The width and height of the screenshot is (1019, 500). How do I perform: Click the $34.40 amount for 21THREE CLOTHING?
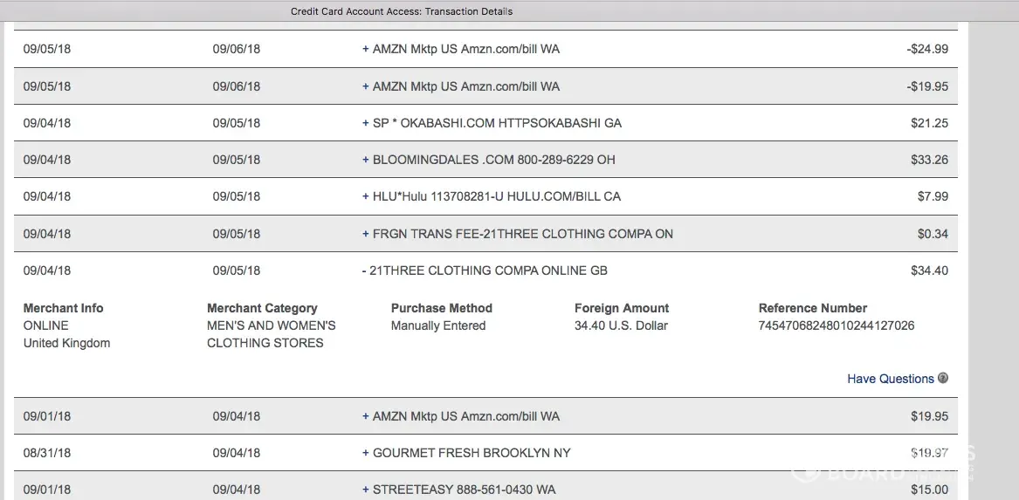(x=929, y=271)
